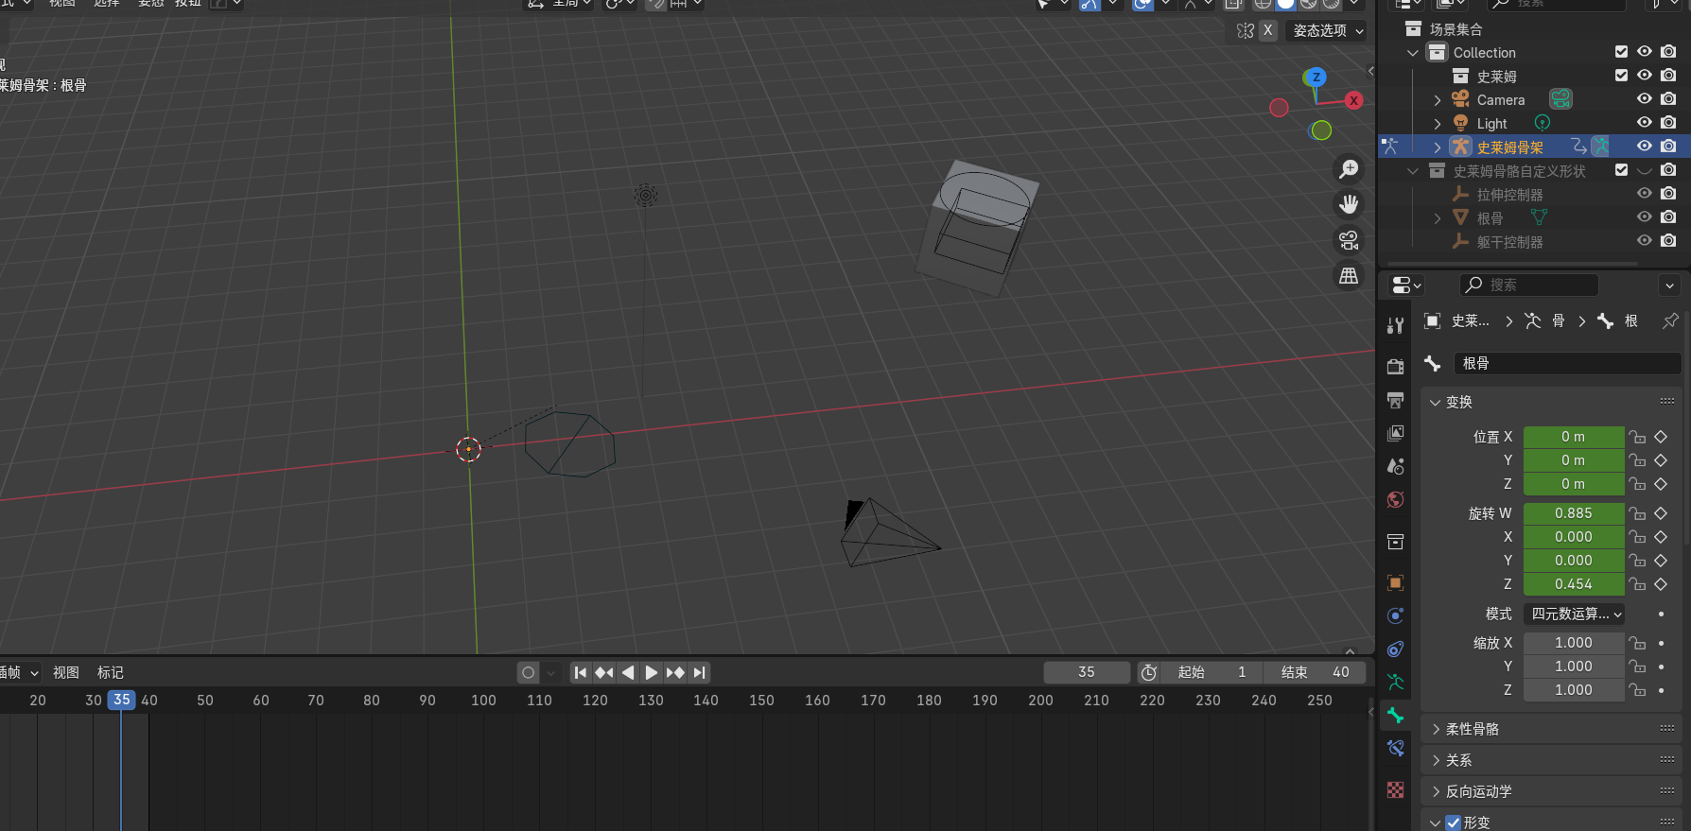The width and height of the screenshot is (1691, 831).
Task: Open the timeline 视图 menu
Action: point(66,672)
